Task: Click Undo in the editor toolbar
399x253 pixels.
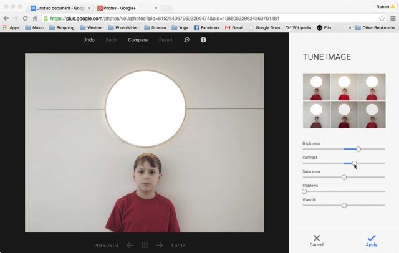Action: (x=89, y=40)
